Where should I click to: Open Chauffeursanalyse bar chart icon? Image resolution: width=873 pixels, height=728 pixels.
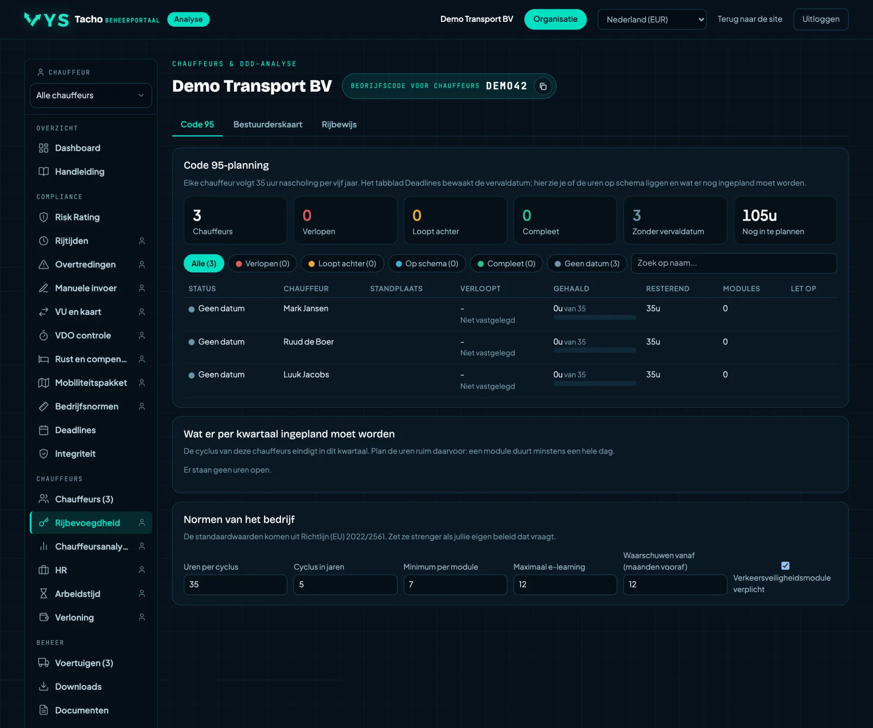[x=44, y=546]
